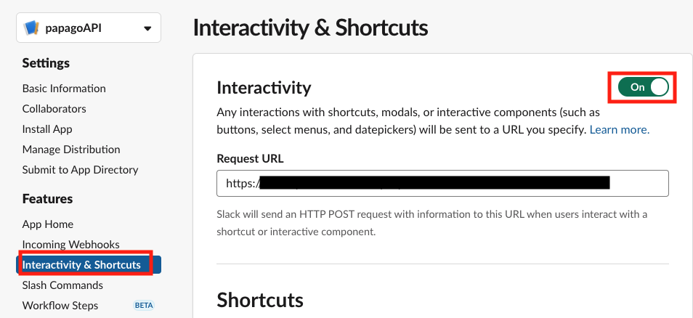This screenshot has width=693, height=318.
Task: Click the papagoAPI app icon
Action: (31, 28)
